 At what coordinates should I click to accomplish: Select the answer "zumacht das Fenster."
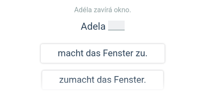tap(102, 80)
